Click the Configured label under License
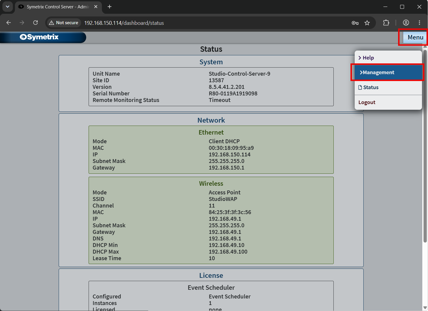The image size is (428, 311). [107, 296]
